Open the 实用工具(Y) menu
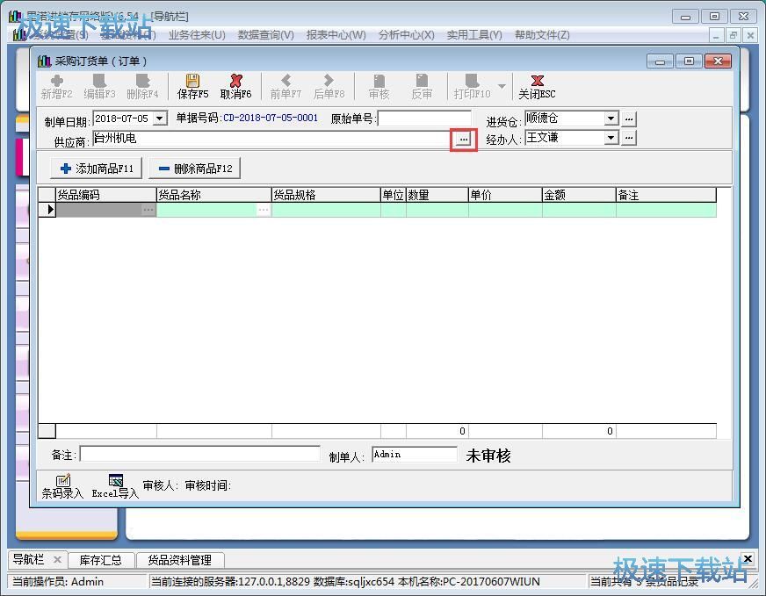The height and width of the screenshot is (596, 766). 474,35
